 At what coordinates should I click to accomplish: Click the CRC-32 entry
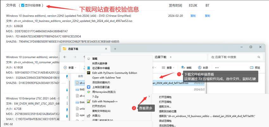[x=8, y=124]
